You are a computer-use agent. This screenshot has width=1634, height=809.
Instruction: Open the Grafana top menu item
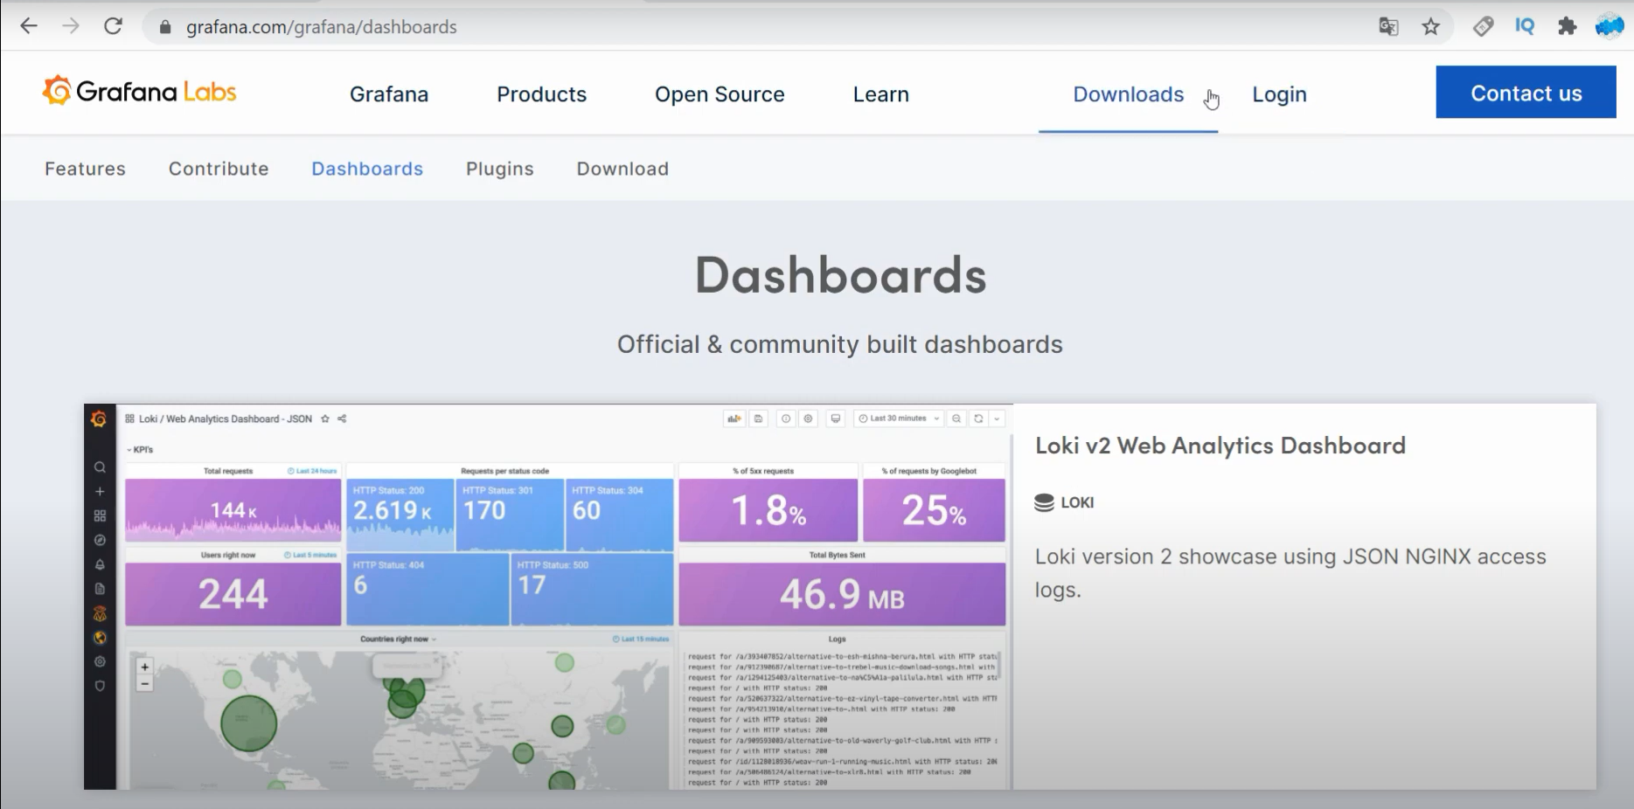point(389,94)
